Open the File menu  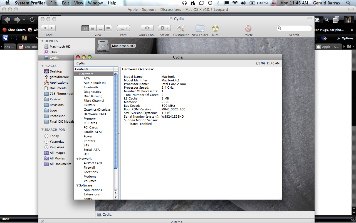[53, 3]
